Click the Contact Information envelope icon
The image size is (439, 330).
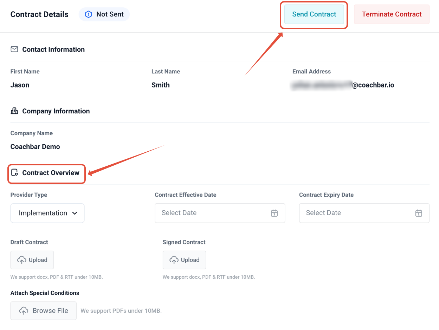point(14,49)
